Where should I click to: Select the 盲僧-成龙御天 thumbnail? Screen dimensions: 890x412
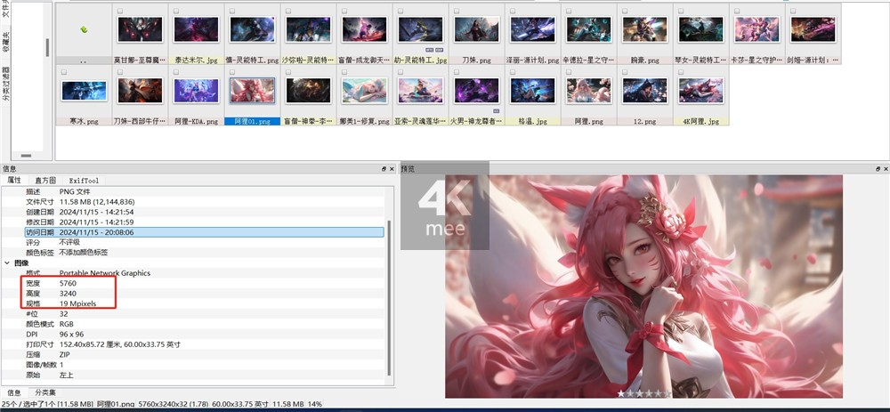364,29
